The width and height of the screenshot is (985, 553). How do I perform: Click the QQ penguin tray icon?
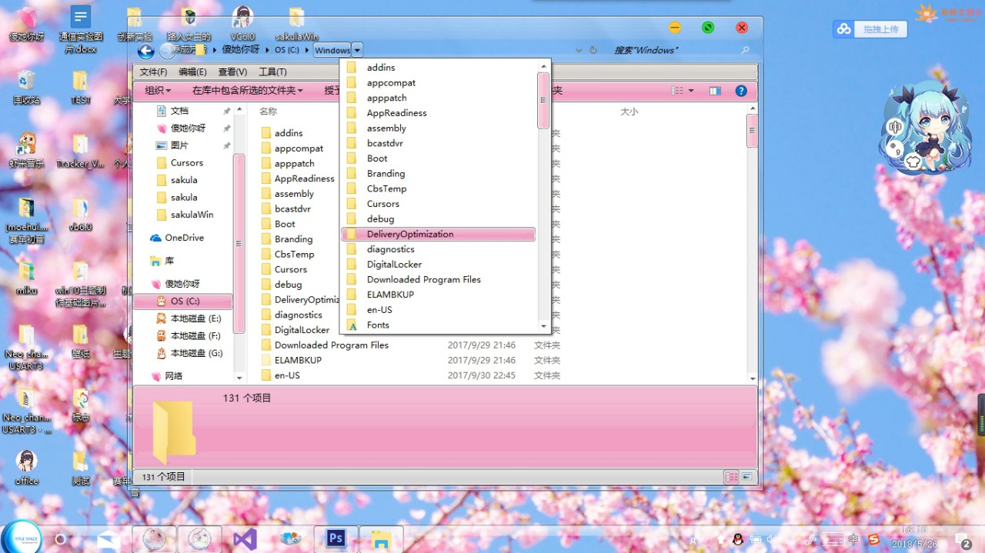pos(738,539)
